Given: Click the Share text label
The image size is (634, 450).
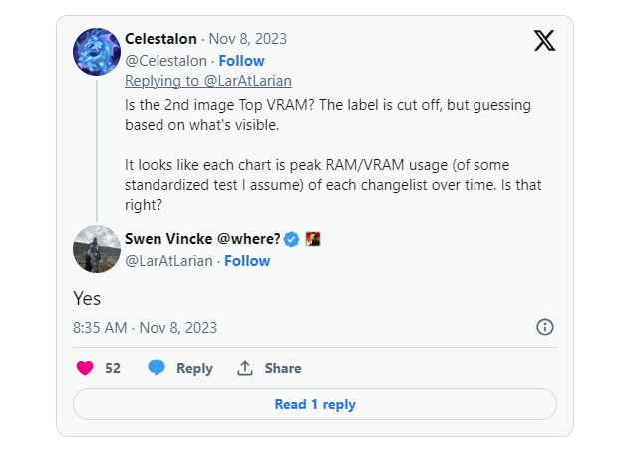Looking at the screenshot, I should [x=283, y=368].
